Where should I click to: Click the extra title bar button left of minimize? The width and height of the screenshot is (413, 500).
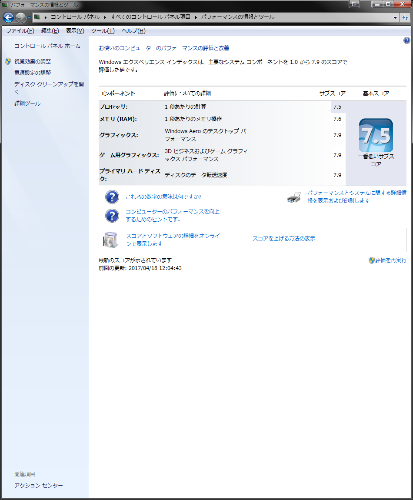[354, 4]
